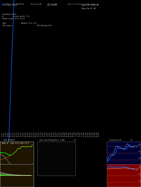
Task: Select the 'Day Vol: 0 M' text
Action: tap(89, 8)
